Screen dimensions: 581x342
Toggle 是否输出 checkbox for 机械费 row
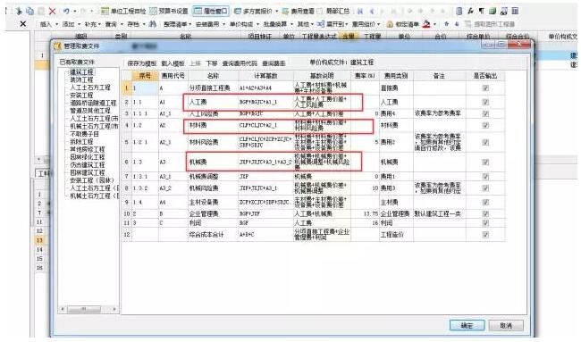pos(485,163)
